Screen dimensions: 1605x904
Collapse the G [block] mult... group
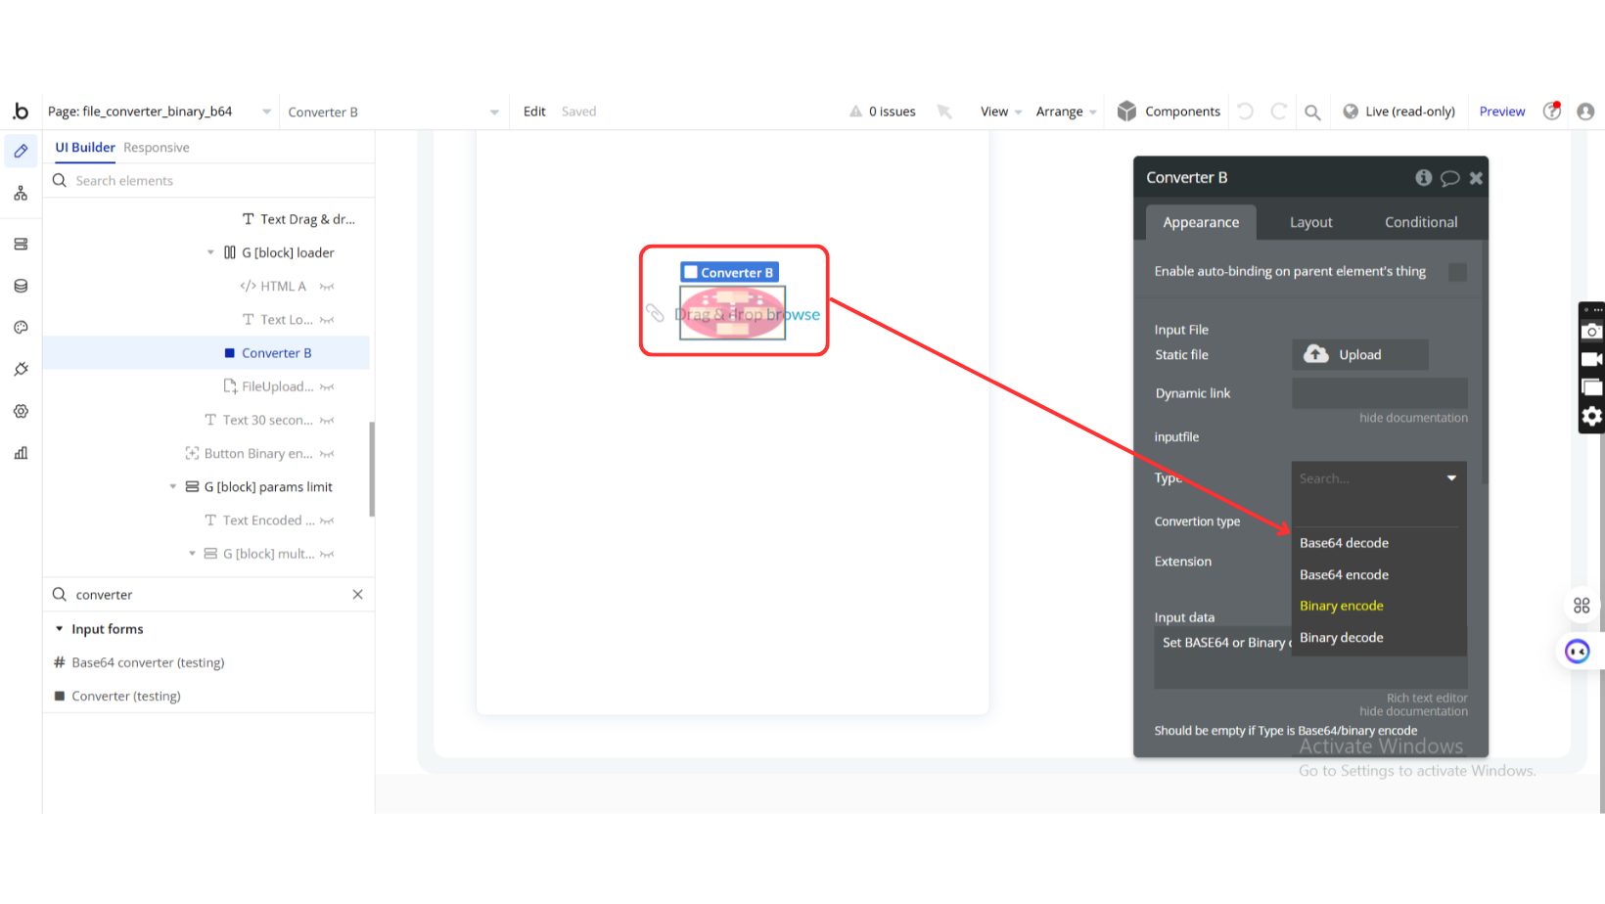click(x=192, y=554)
